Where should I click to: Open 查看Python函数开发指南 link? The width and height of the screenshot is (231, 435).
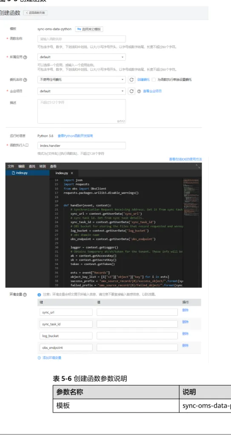[75, 136]
